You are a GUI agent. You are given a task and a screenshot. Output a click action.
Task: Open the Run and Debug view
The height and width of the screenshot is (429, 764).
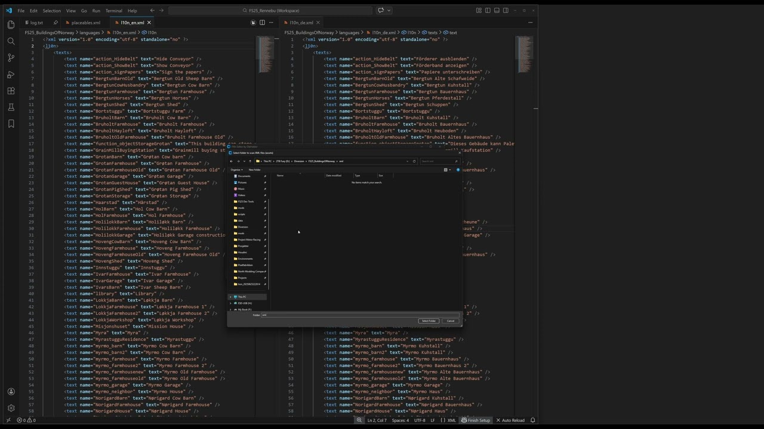(x=11, y=74)
